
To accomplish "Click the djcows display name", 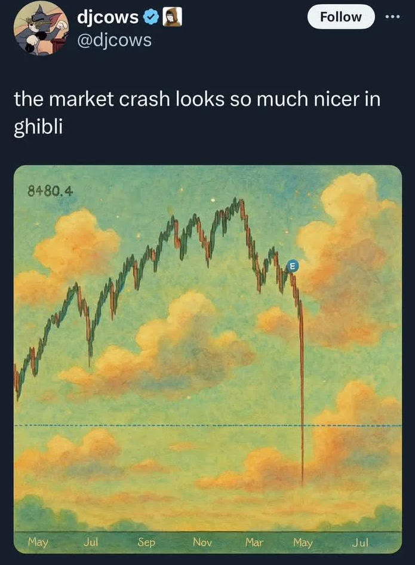I will pyautogui.click(x=107, y=18).
